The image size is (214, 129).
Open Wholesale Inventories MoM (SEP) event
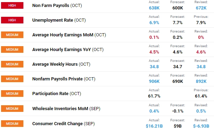tap(66, 109)
